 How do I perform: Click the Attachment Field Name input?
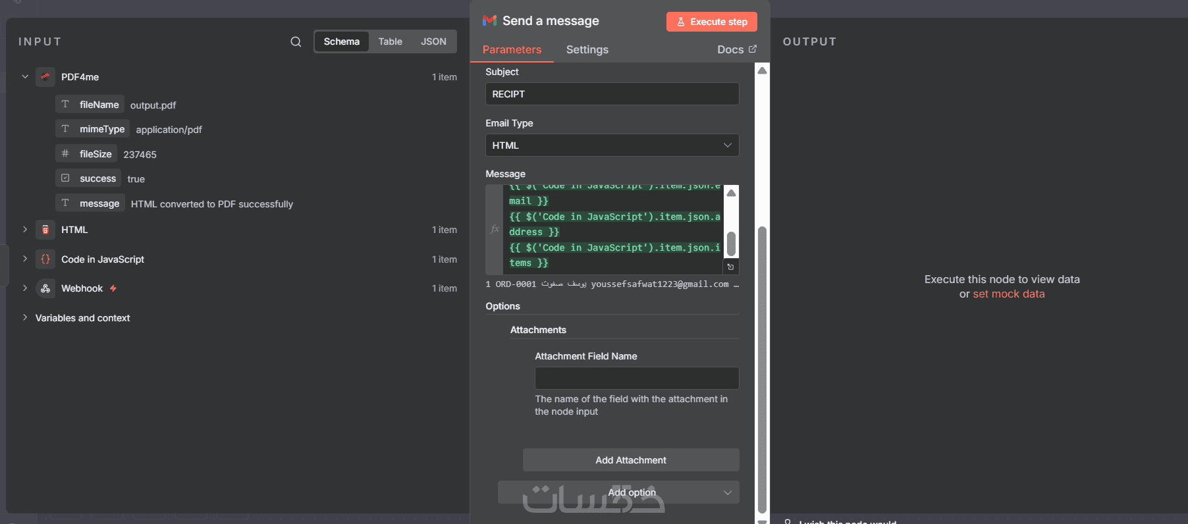636,379
